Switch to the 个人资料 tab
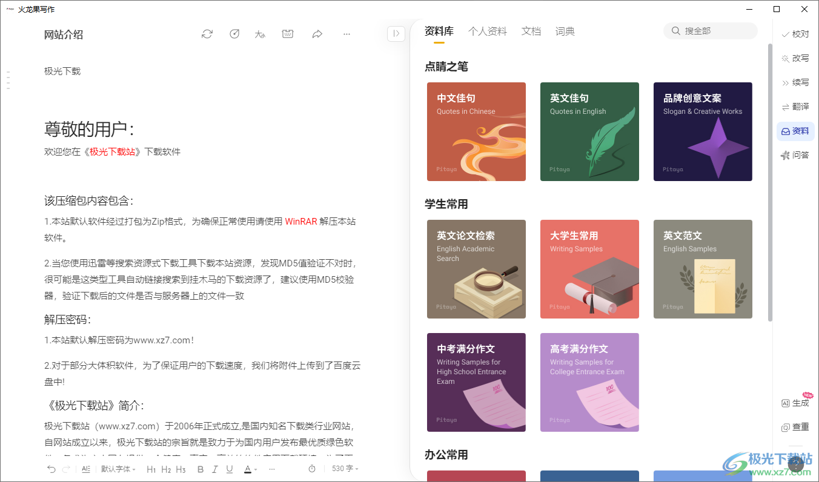Viewport: 819px width, 482px height. pyautogui.click(x=488, y=31)
